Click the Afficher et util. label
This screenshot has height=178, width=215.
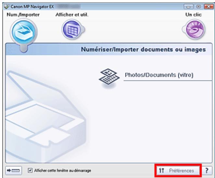72,15
